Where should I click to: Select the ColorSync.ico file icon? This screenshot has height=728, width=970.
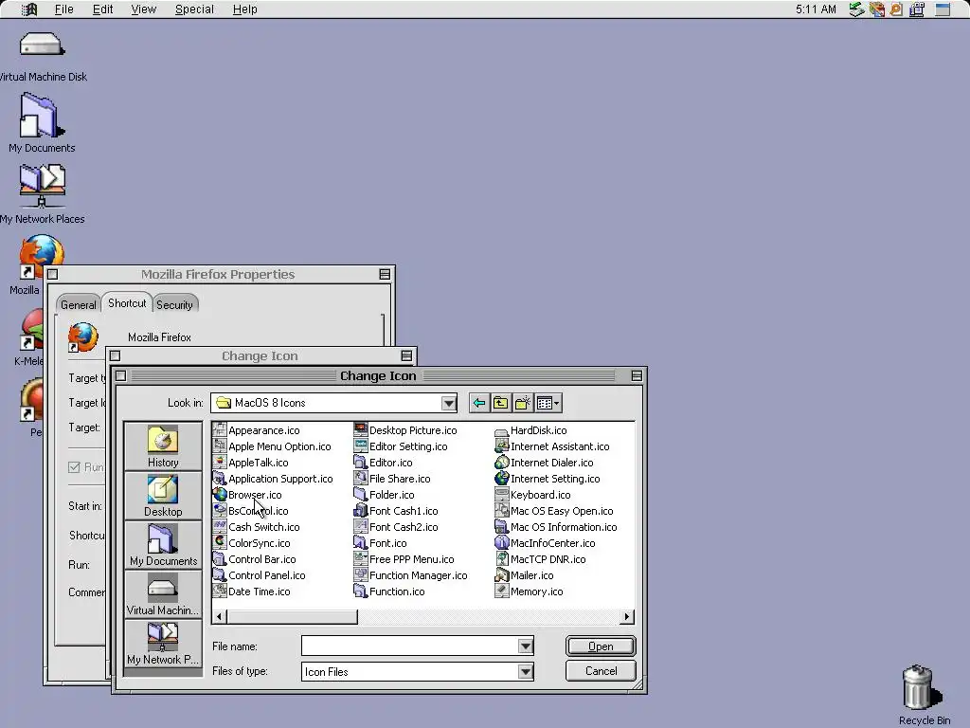point(220,543)
